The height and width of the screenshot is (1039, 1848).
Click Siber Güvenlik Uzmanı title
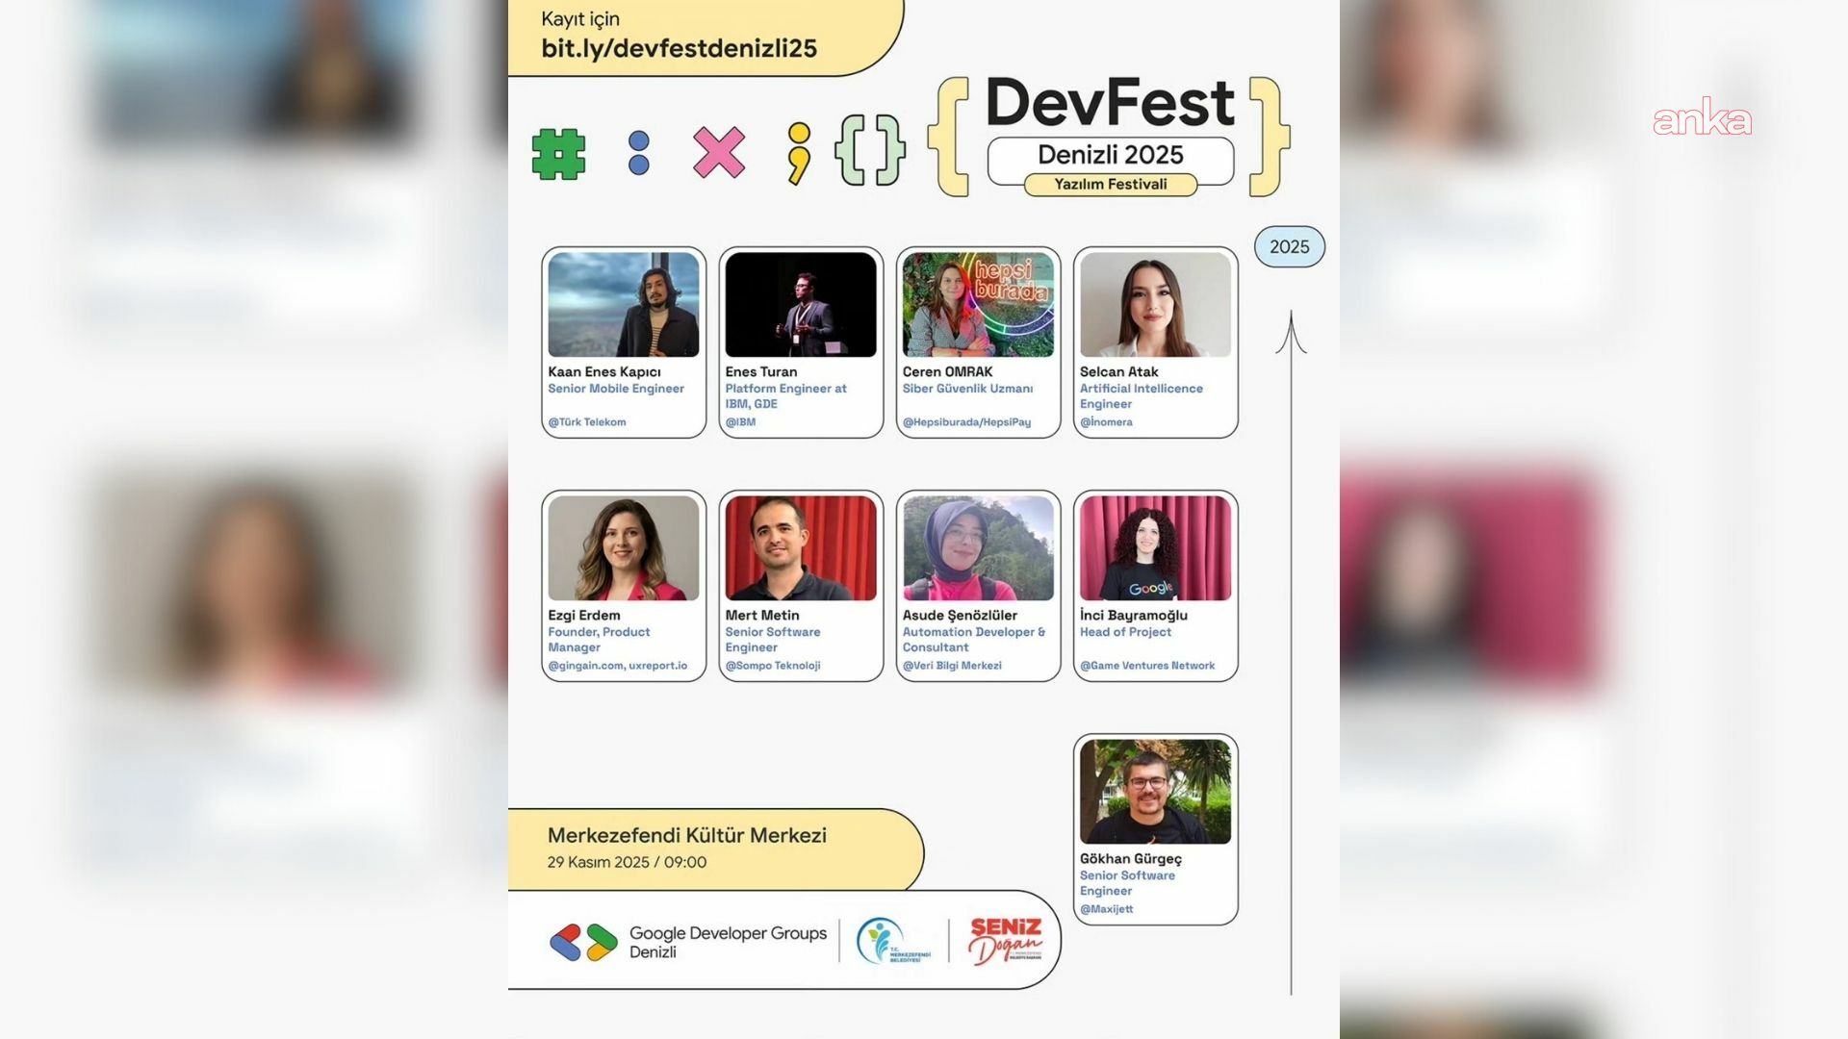pos(967,389)
